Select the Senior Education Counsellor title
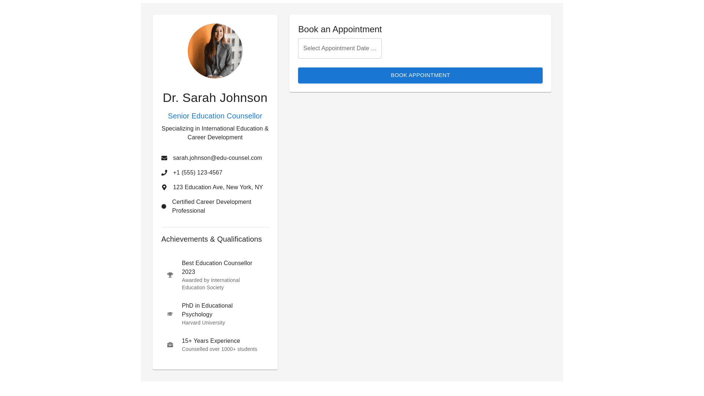The image size is (704, 396). [215, 116]
